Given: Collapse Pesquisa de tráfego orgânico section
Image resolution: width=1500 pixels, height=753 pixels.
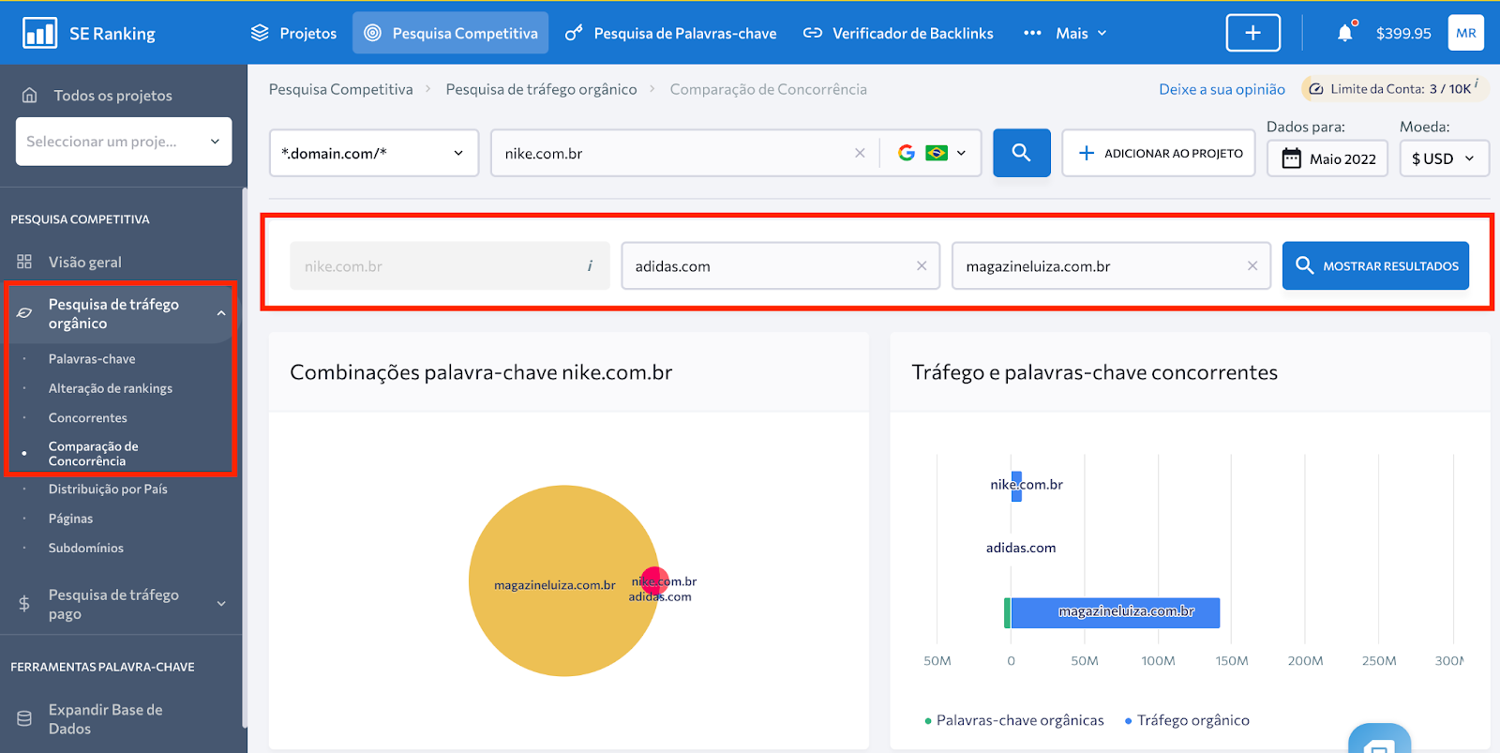Looking at the screenshot, I should 221,313.
